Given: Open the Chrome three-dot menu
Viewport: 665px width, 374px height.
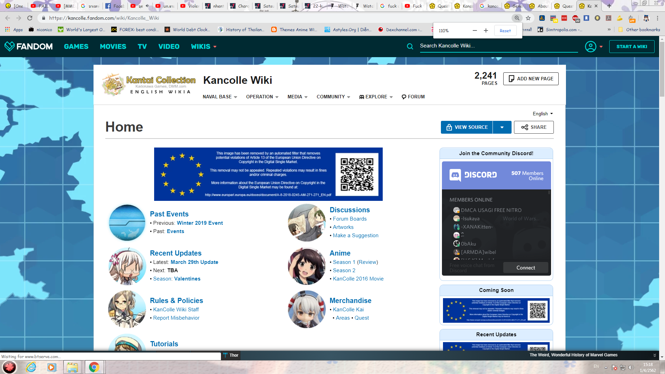Looking at the screenshot, I should point(657,18).
